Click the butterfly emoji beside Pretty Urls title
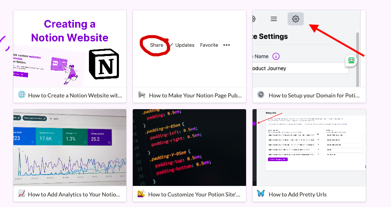Screen dimensions: 391x207 pos(261,194)
